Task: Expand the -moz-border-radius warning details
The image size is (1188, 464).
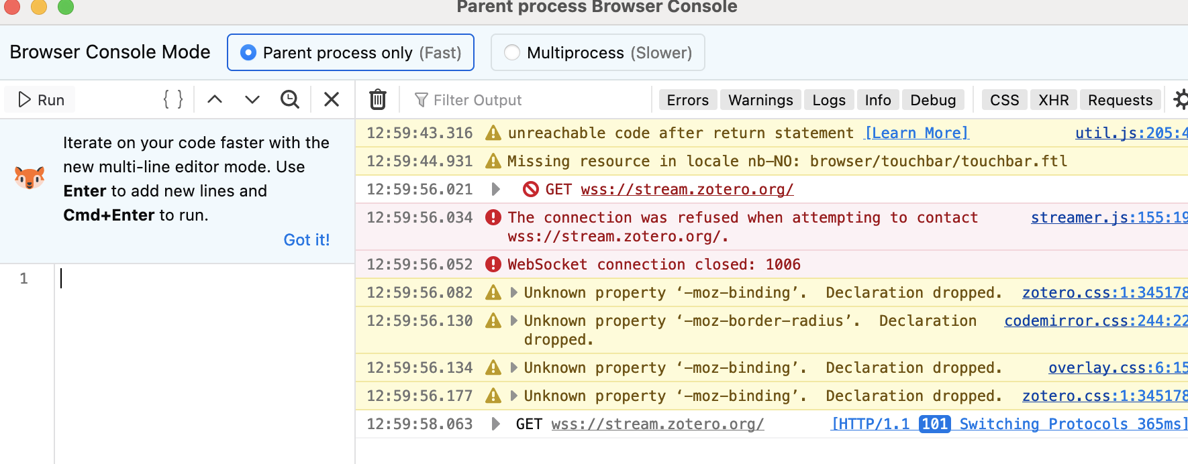Action: pos(514,321)
